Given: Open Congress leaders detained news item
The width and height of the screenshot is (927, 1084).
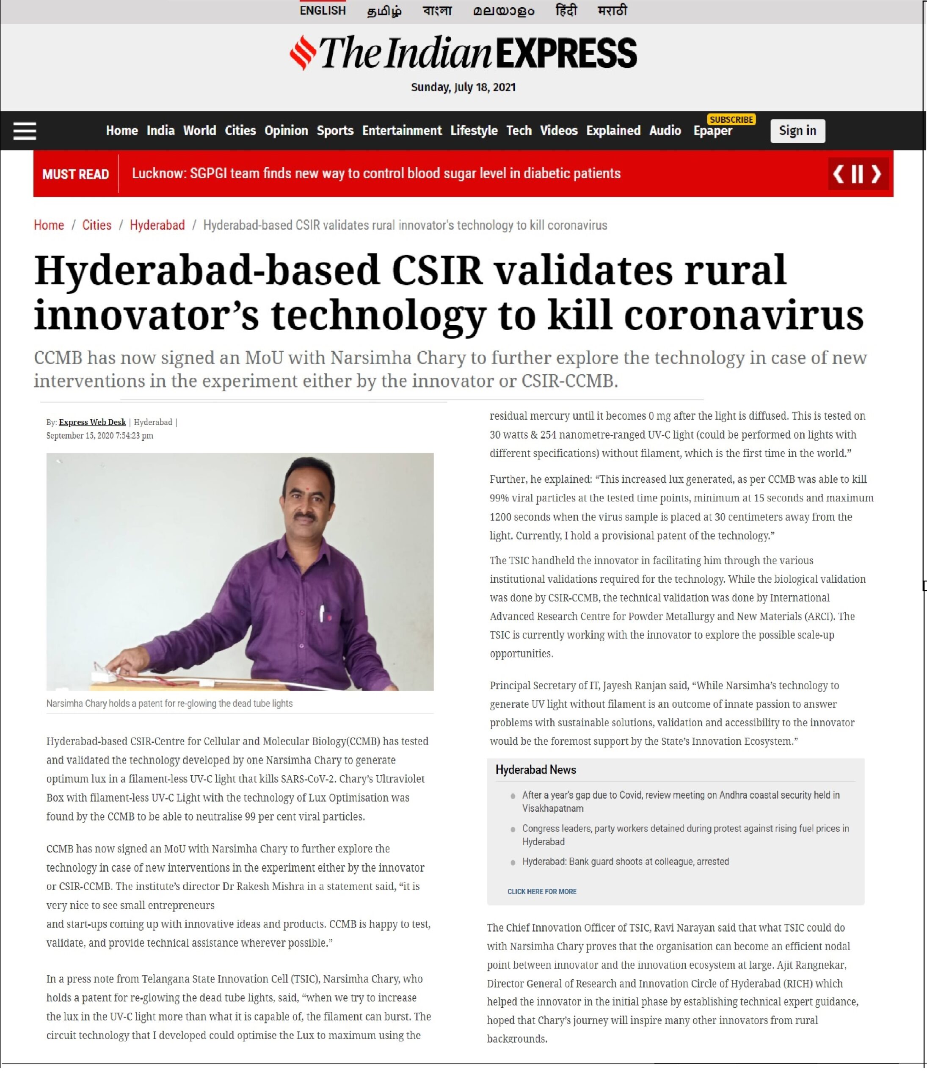Looking at the screenshot, I should 685,835.
